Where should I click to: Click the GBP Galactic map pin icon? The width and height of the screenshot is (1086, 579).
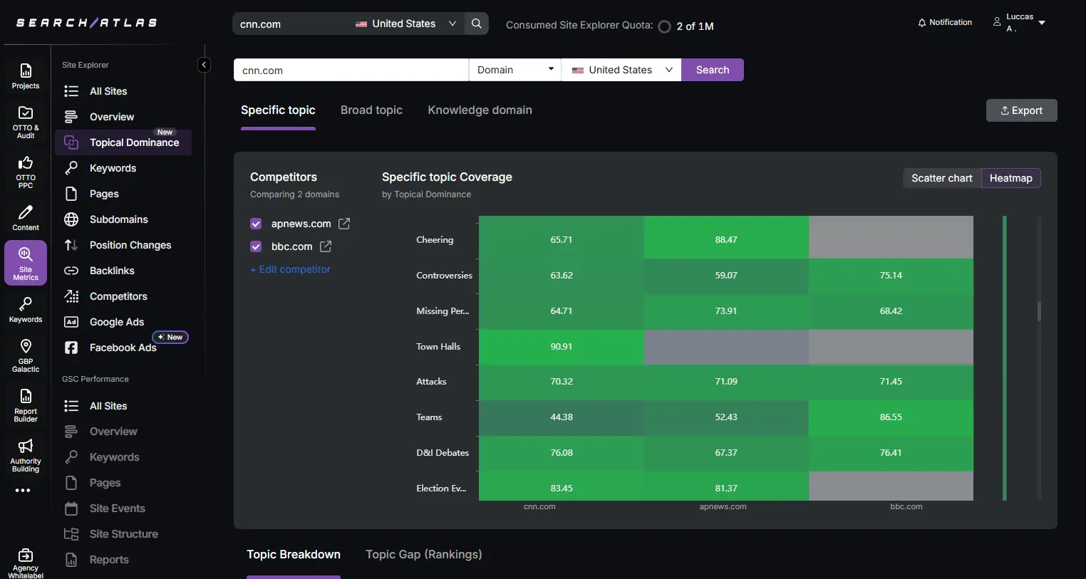(x=26, y=347)
